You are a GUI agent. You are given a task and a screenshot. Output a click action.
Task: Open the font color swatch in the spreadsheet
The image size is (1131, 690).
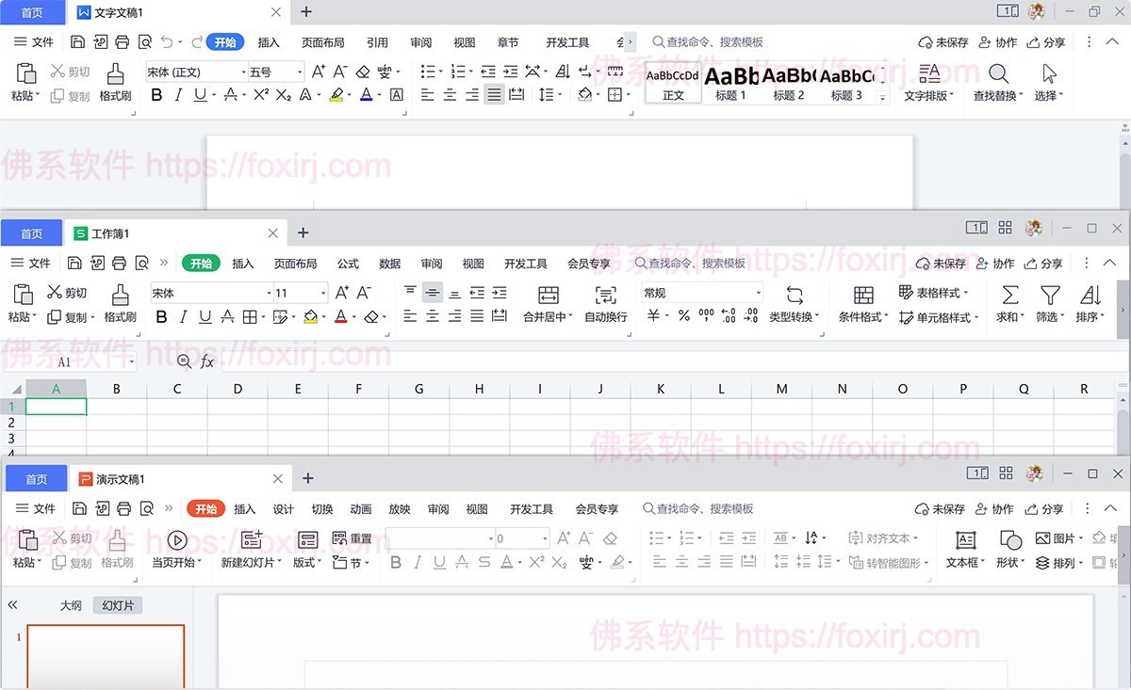338,317
